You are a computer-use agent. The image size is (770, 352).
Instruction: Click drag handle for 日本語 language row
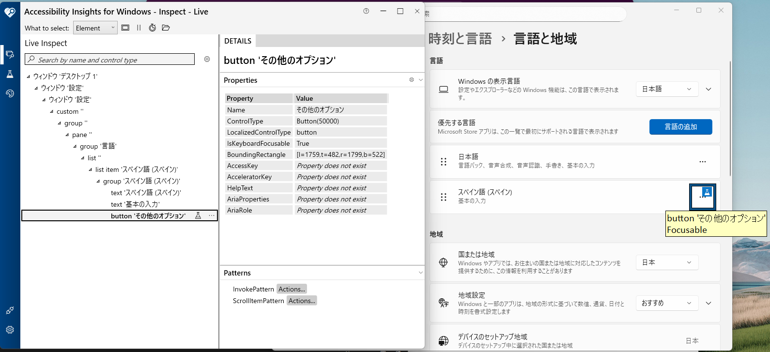444,162
